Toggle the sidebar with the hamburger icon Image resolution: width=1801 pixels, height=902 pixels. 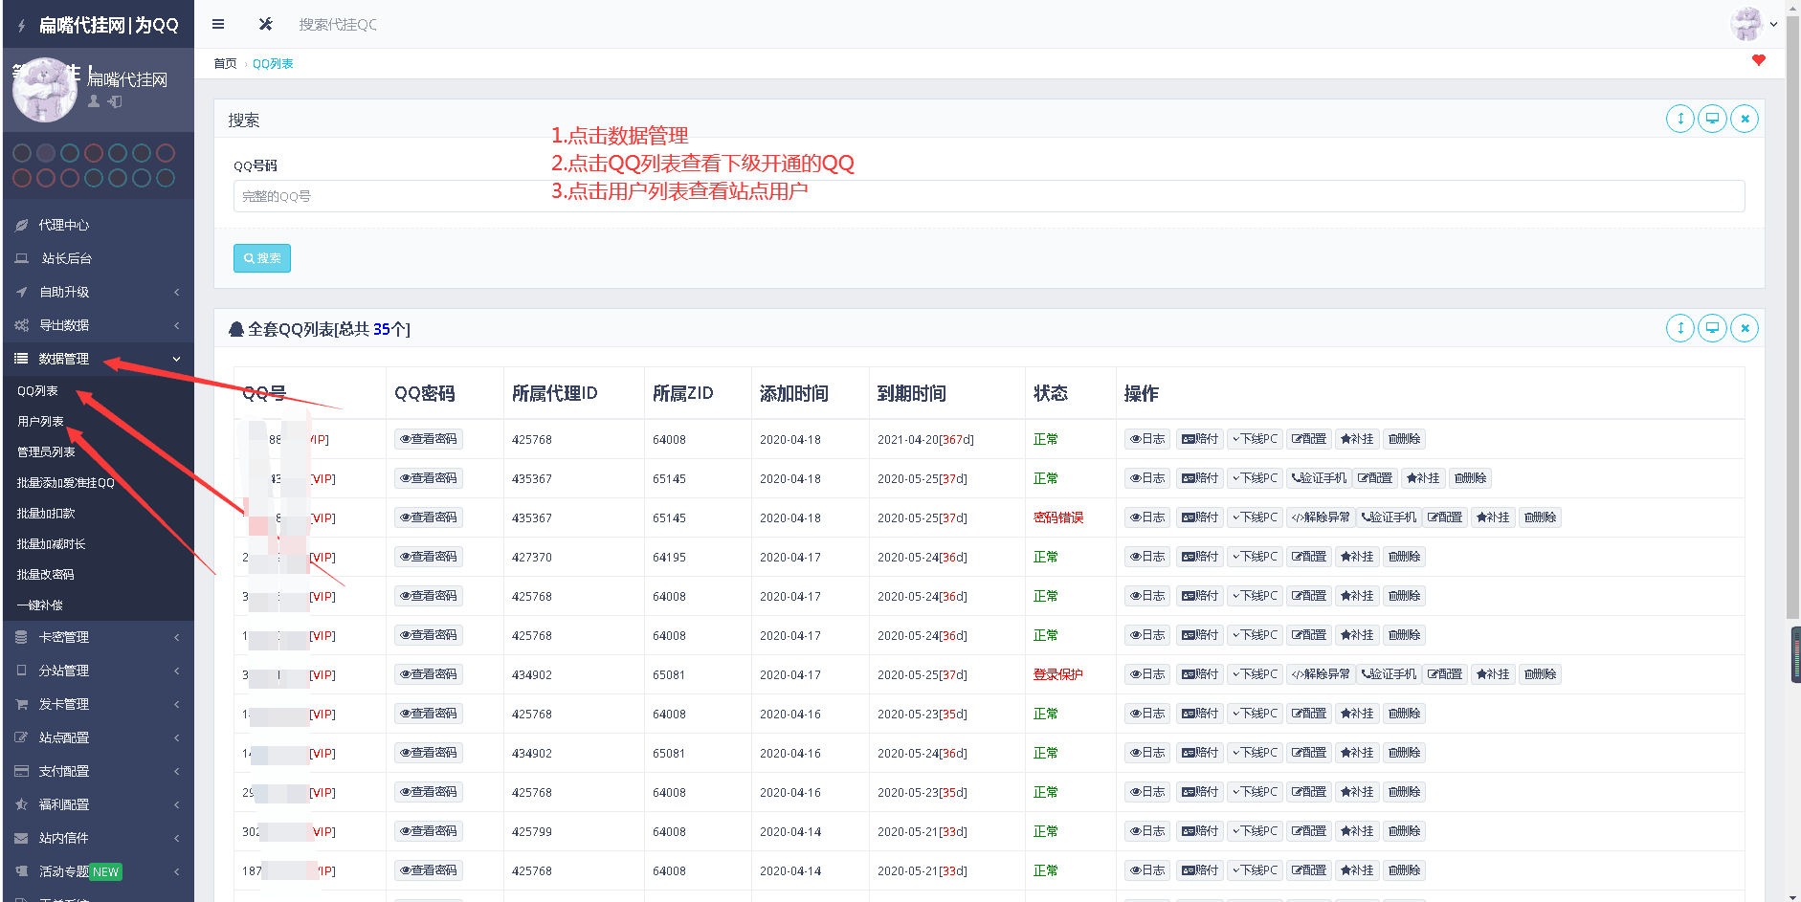pos(218,24)
